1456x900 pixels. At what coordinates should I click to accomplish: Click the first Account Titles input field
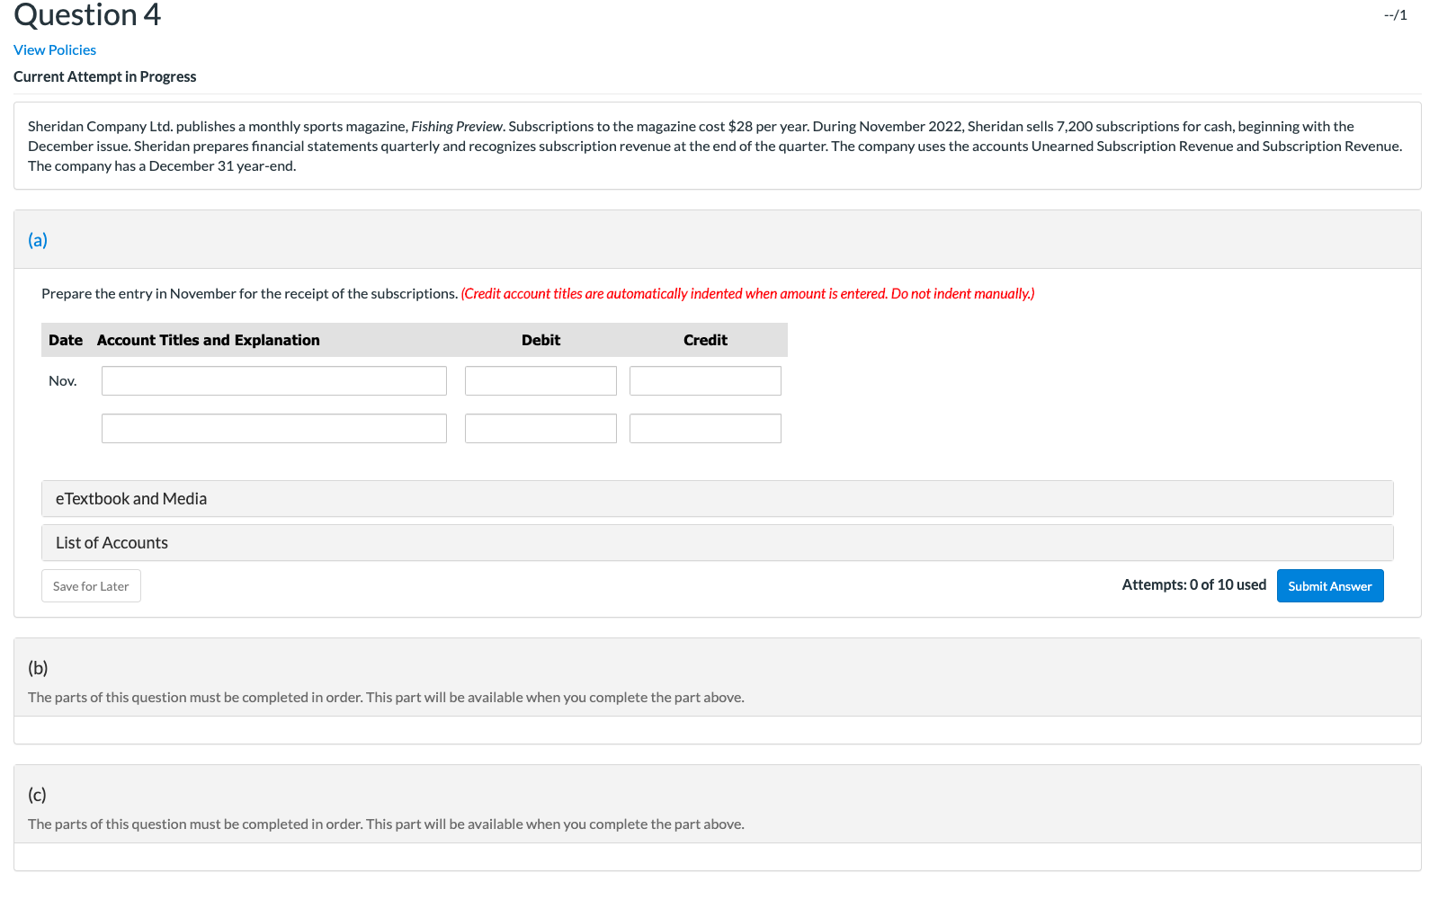coord(273,380)
